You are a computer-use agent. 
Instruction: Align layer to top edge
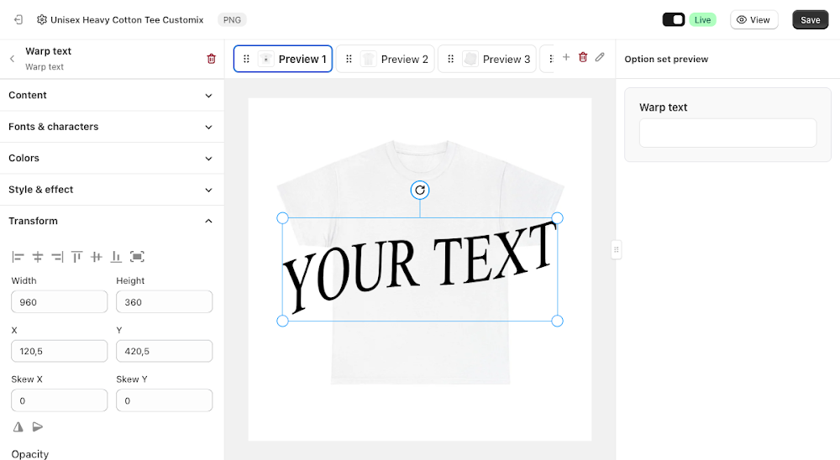coord(76,257)
